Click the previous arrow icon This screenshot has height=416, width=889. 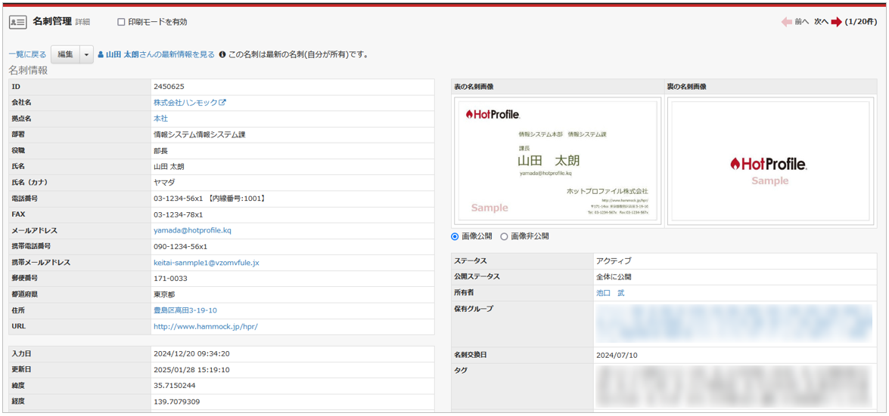[x=787, y=23]
